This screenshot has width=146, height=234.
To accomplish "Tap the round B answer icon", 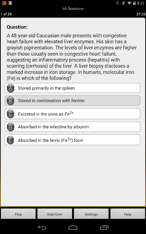I will [x=10, y=101].
